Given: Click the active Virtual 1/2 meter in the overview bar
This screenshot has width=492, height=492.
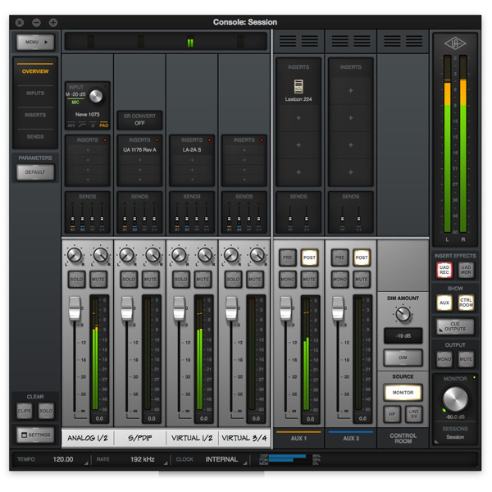Looking at the screenshot, I should point(190,43).
